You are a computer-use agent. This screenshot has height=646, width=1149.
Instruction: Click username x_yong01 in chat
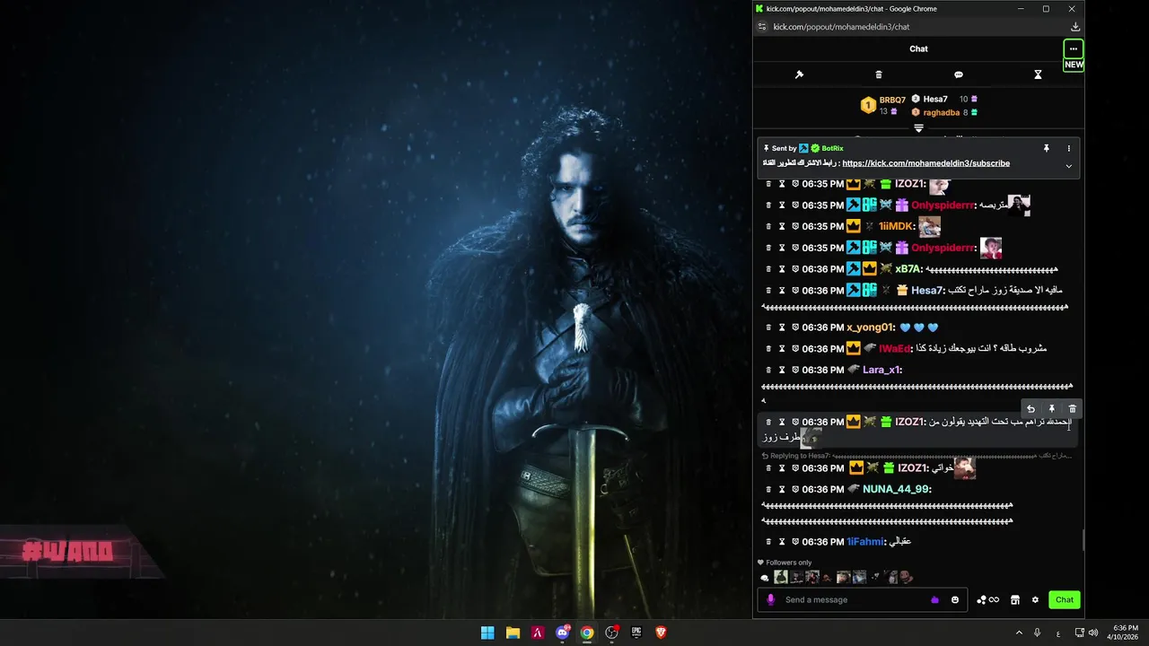(x=871, y=327)
